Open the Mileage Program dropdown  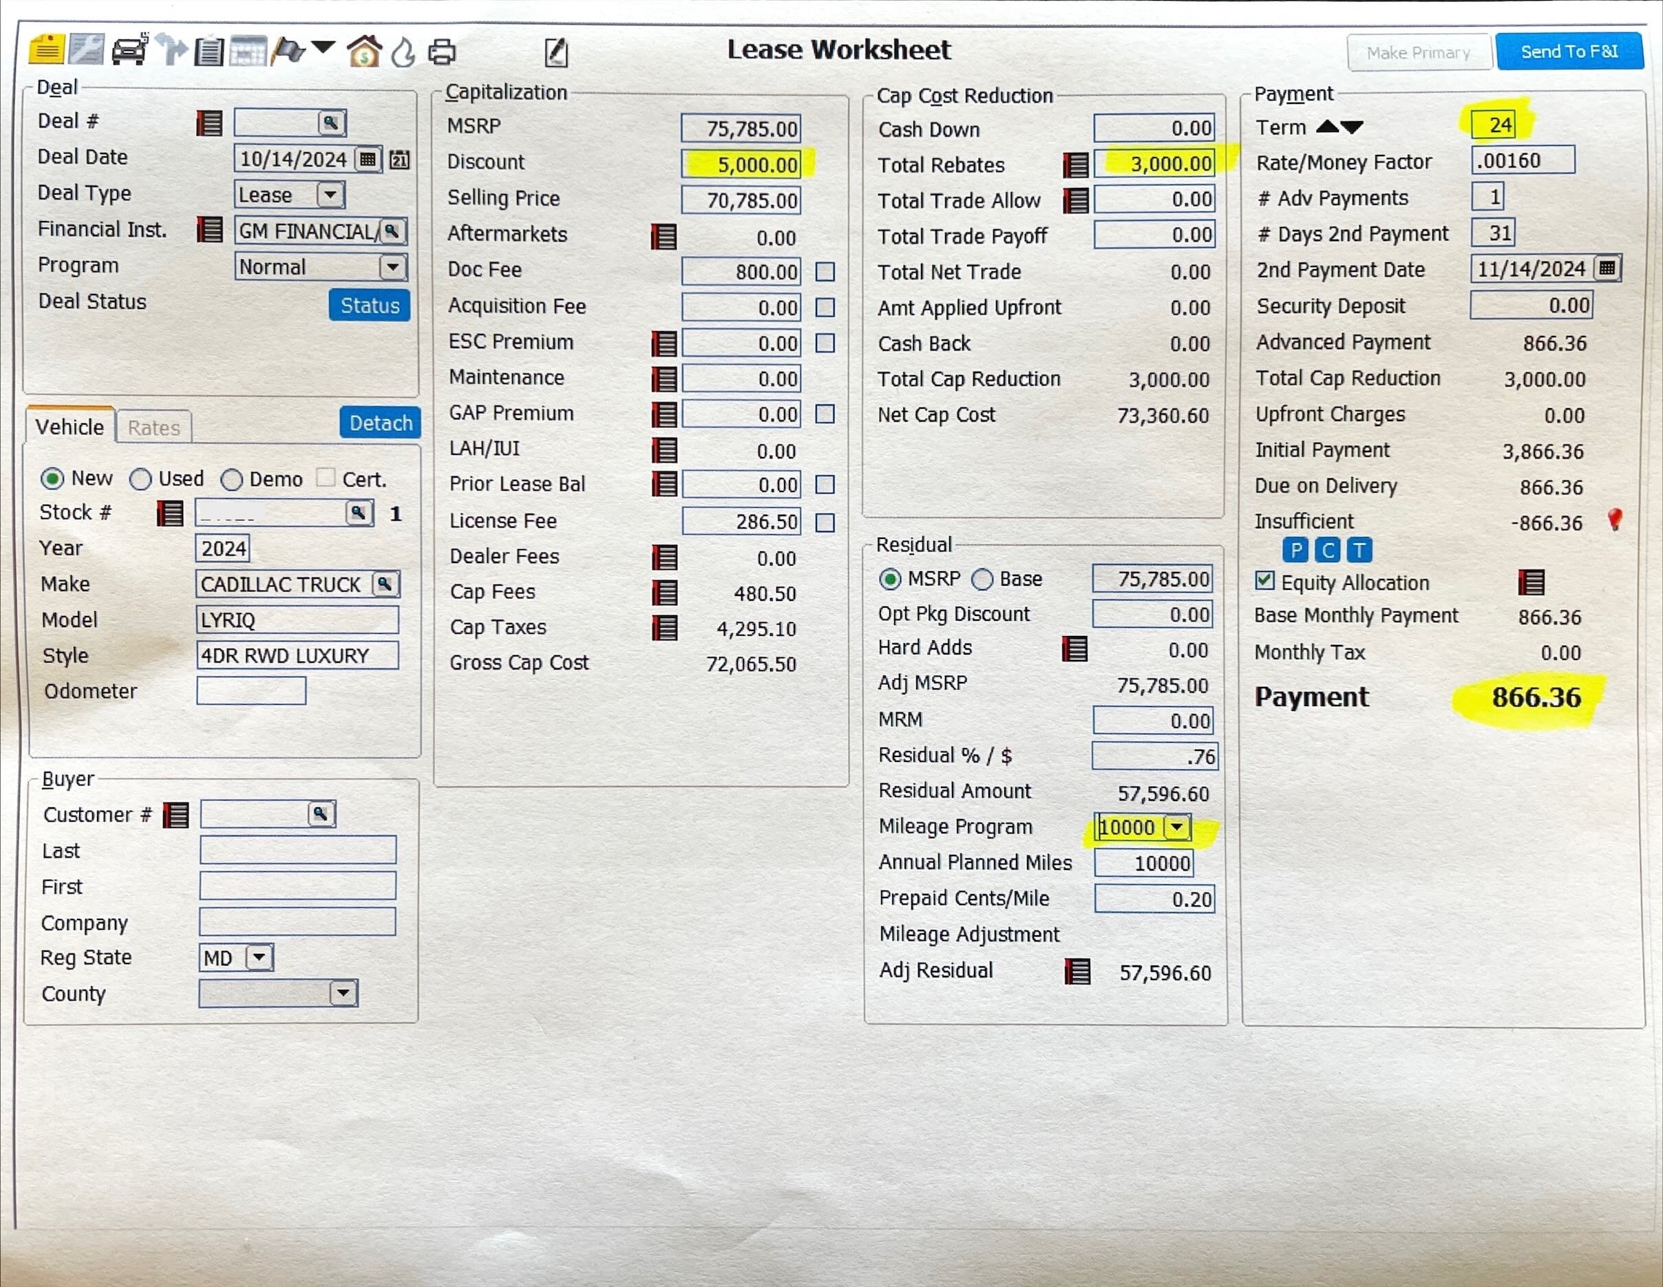(x=1177, y=827)
